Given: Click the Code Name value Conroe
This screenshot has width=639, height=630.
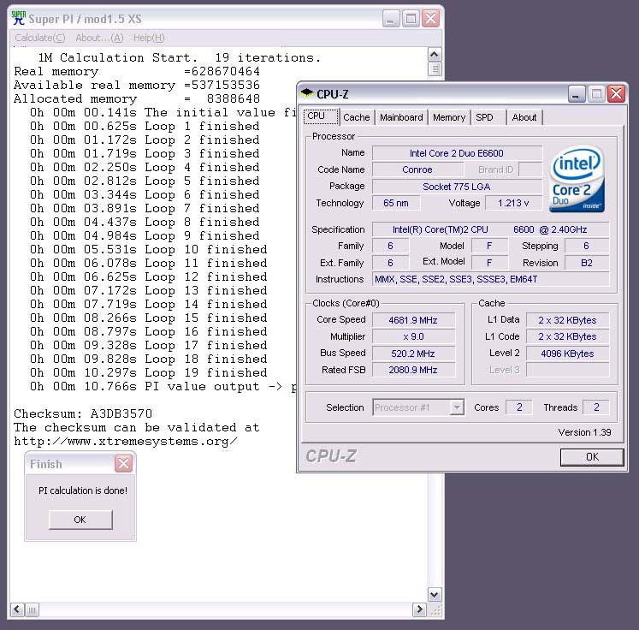Looking at the screenshot, I should (417, 169).
